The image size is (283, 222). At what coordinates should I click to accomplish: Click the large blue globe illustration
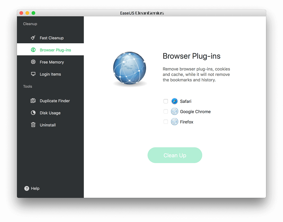(130, 68)
